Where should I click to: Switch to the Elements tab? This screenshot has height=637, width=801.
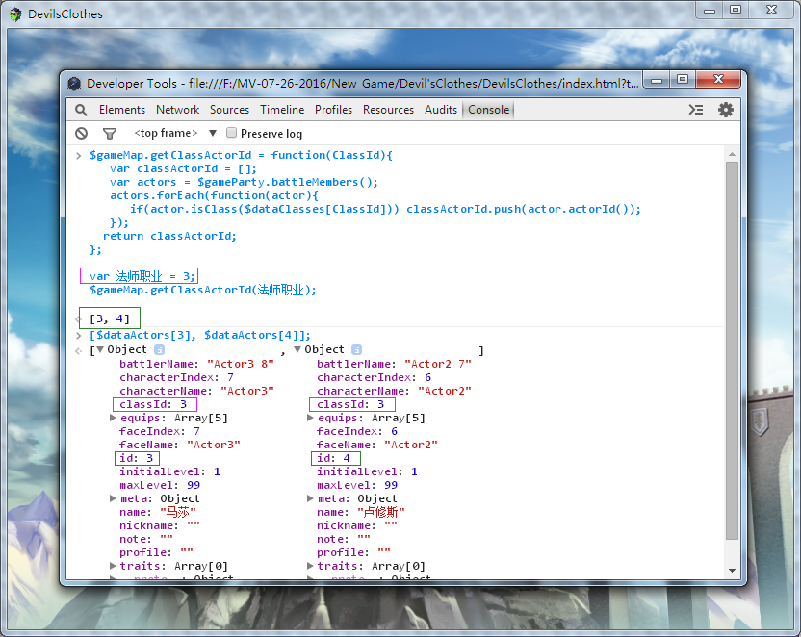(x=122, y=110)
